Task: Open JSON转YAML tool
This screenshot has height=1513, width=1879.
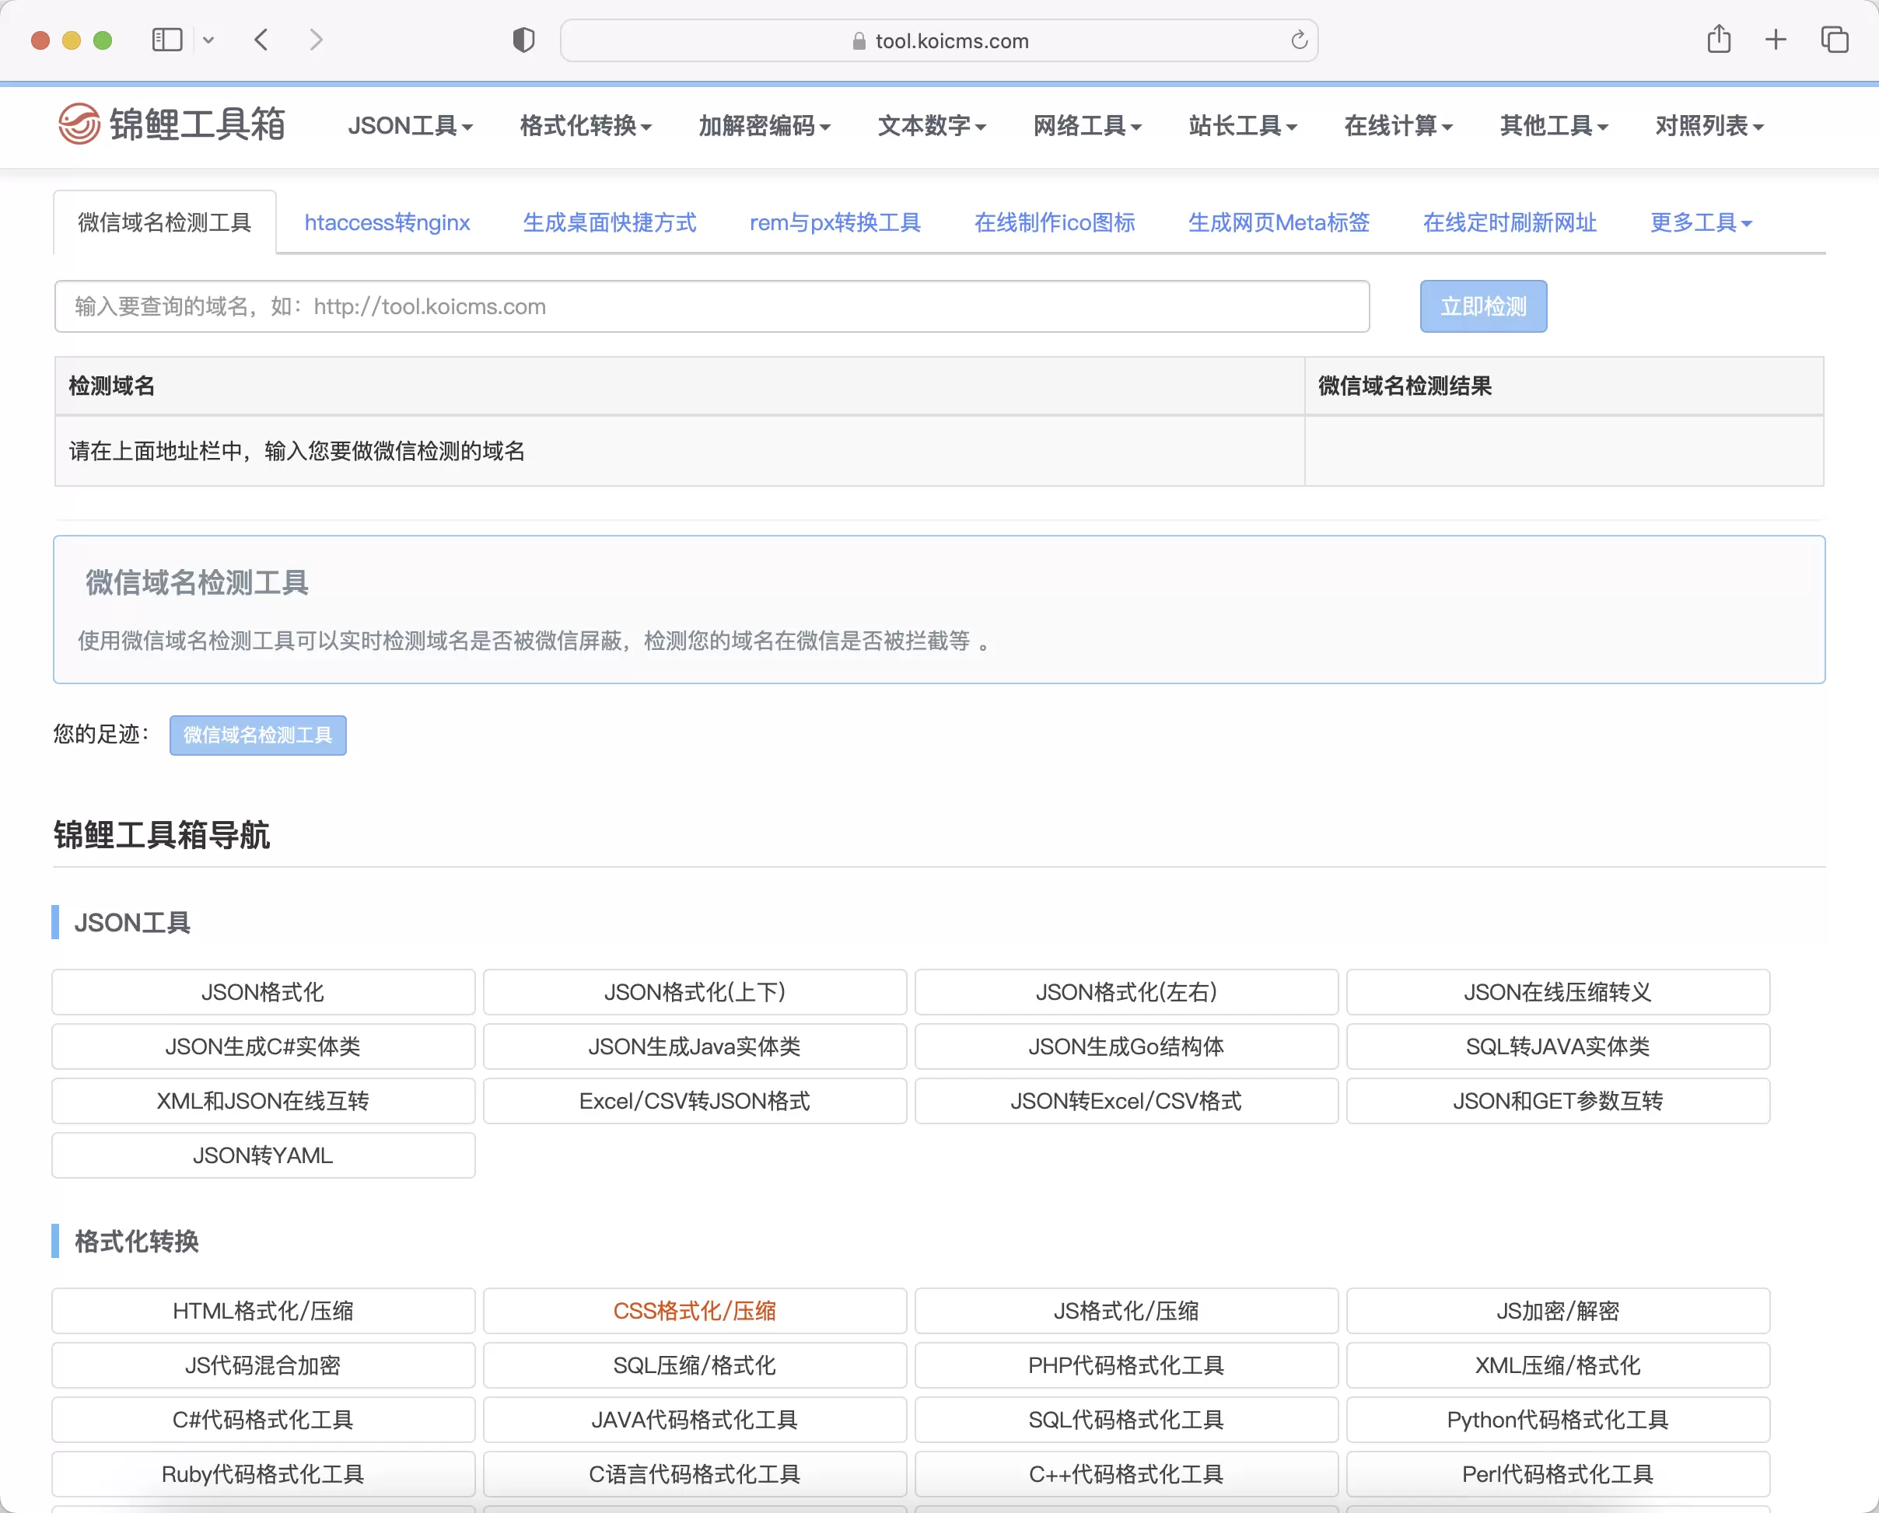Action: (264, 1155)
